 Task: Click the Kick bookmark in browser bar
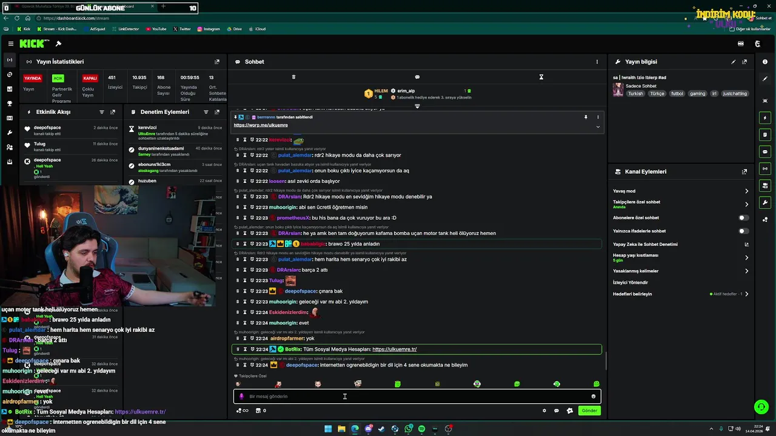pos(24,28)
